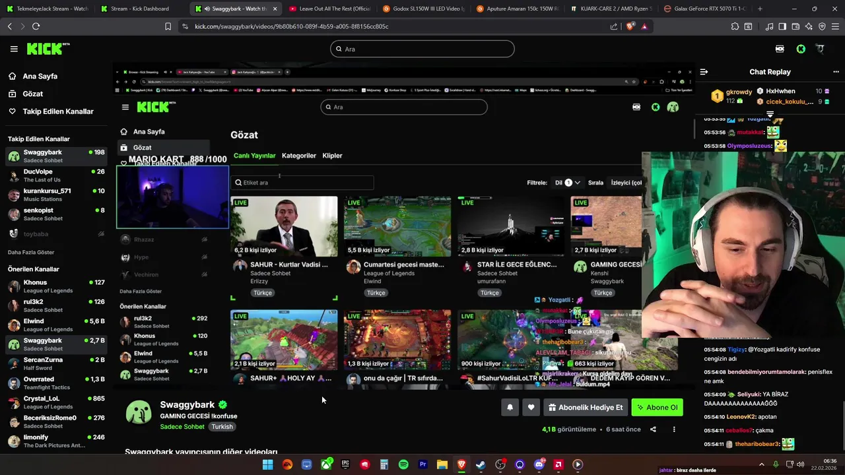Open Overrated Teamfight Tactics channel

coord(56,383)
